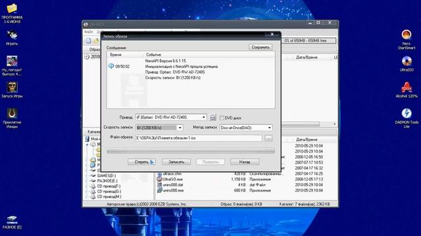Select the unins000.dat file in the list
The image size is (421, 236).
click(172, 185)
